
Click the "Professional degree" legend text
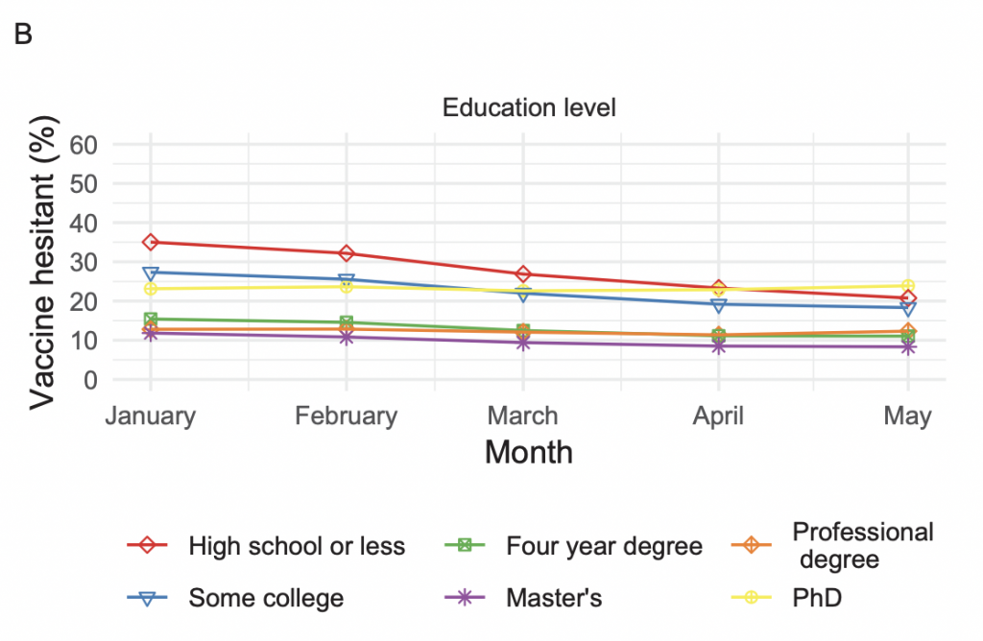click(861, 545)
